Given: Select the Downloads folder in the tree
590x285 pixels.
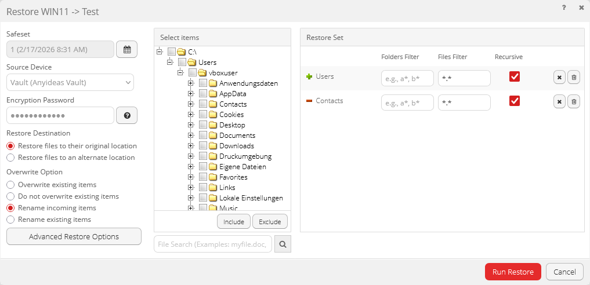Looking at the screenshot, I should coord(236,146).
